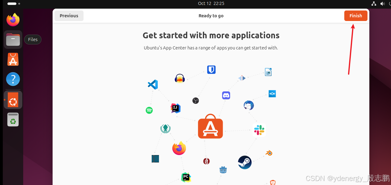Click the Finish button
Screen dimensions: 391x185
(x=356, y=16)
